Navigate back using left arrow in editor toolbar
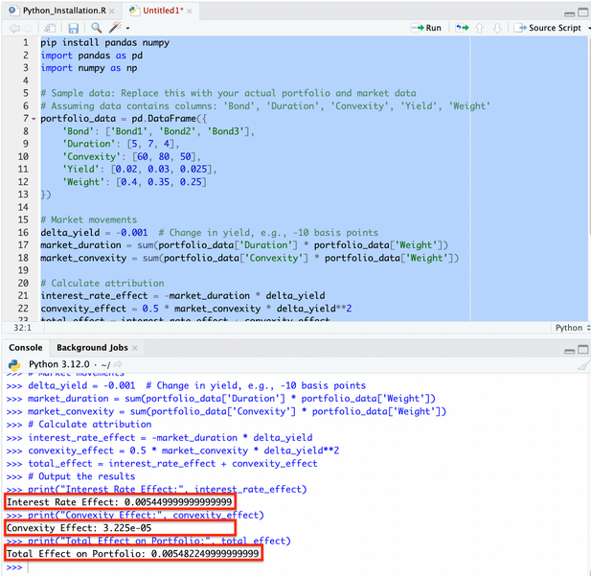This screenshot has width=591, height=576. pyautogui.click(x=12, y=28)
